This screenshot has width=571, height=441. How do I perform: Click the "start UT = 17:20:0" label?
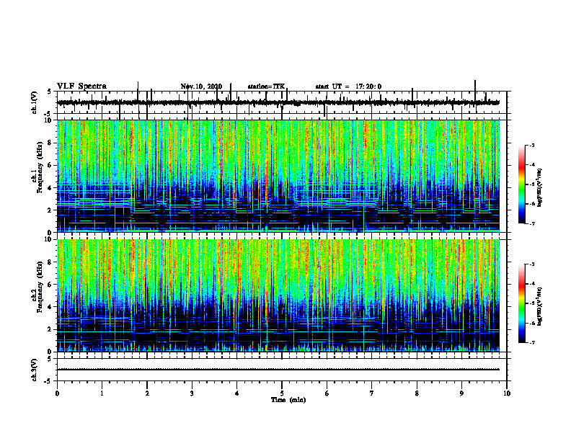click(348, 86)
